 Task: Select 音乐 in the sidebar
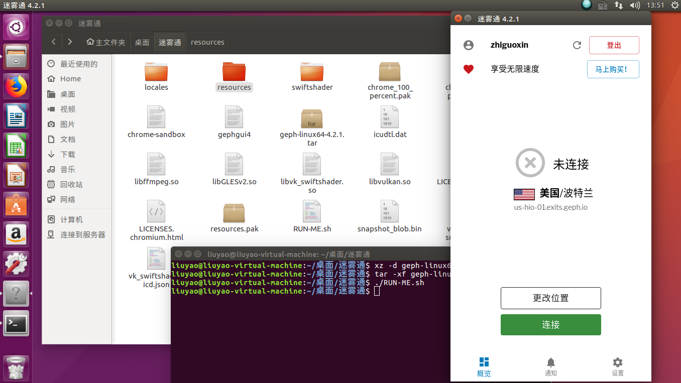tap(78, 169)
